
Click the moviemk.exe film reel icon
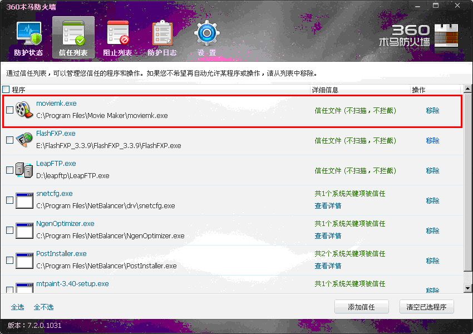[24, 110]
